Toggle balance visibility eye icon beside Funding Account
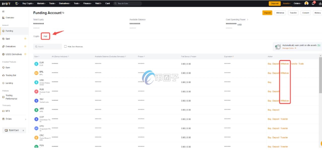Screen dimensions: 322x155 (x=63, y=13)
